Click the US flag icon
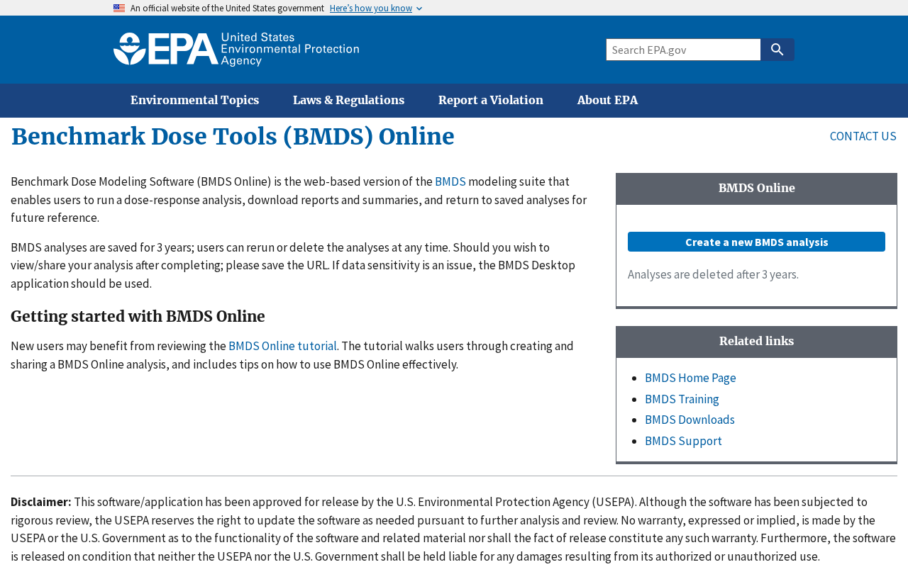Image resolution: width=908 pixels, height=567 pixels. (119, 9)
